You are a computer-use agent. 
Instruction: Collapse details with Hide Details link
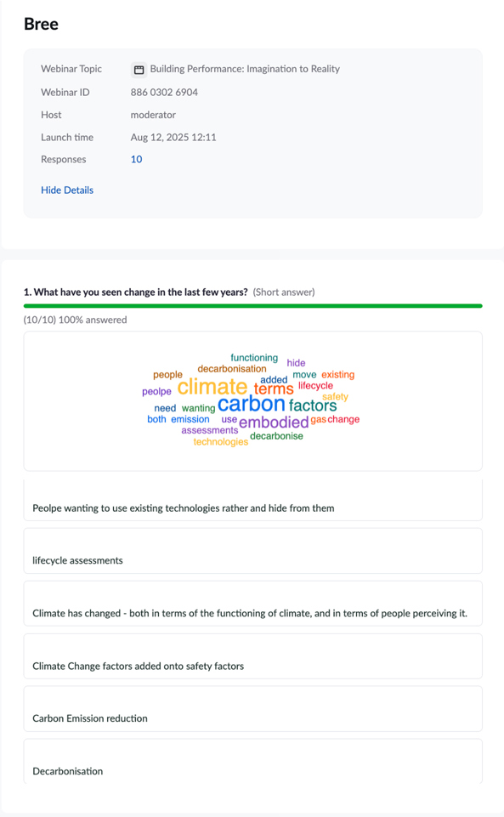67,190
